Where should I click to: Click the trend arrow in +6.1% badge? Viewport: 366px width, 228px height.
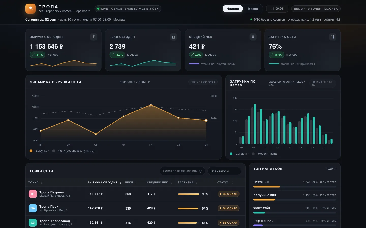pyautogui.click(x=33, y=55)
